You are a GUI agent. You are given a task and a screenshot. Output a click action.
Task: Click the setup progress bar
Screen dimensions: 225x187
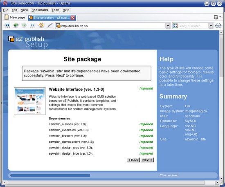tap(113, 176)
